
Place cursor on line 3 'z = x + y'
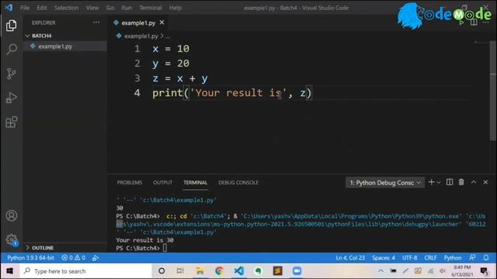coord(180,78)
